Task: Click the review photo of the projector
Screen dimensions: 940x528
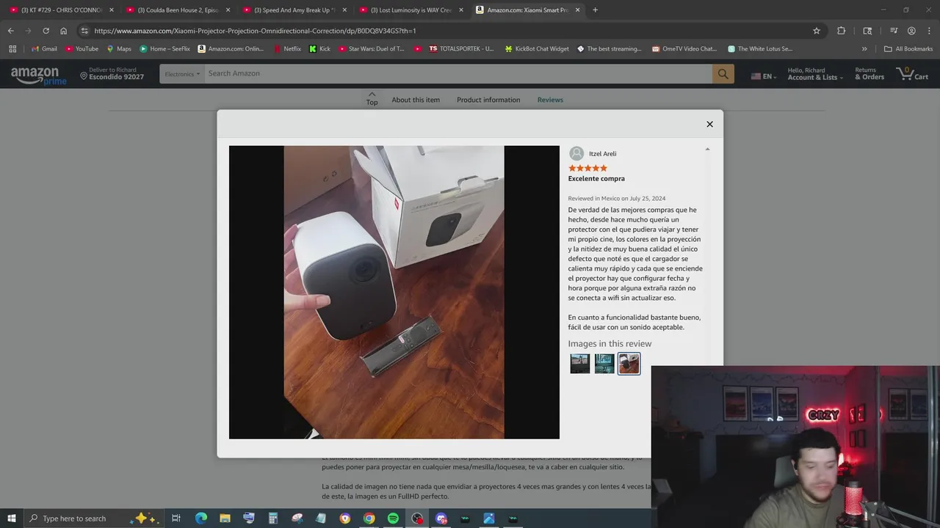Action: coord(394,292)
